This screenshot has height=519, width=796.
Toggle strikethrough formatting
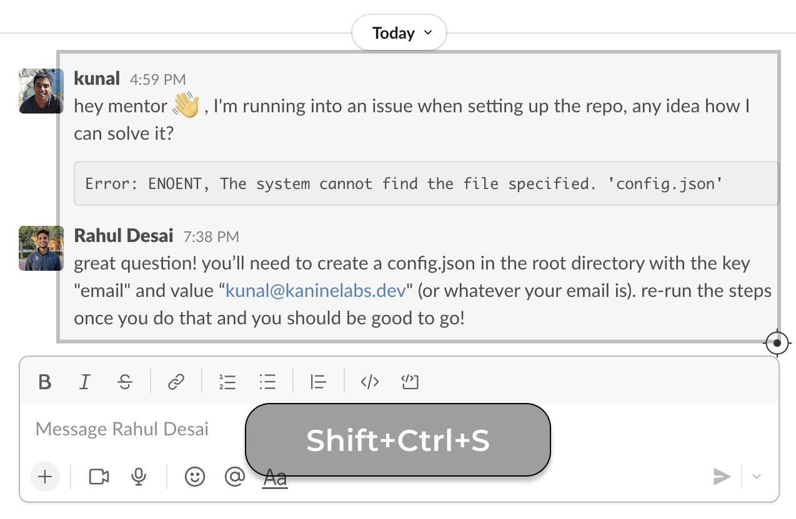[x=125, y=382]
